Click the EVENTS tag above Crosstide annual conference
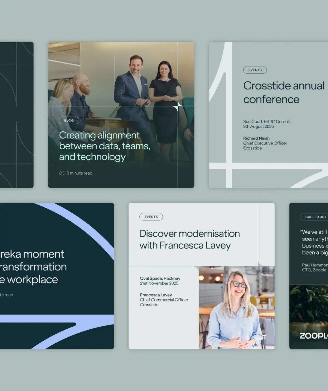The image size is (328, 391). pos(255,70)
